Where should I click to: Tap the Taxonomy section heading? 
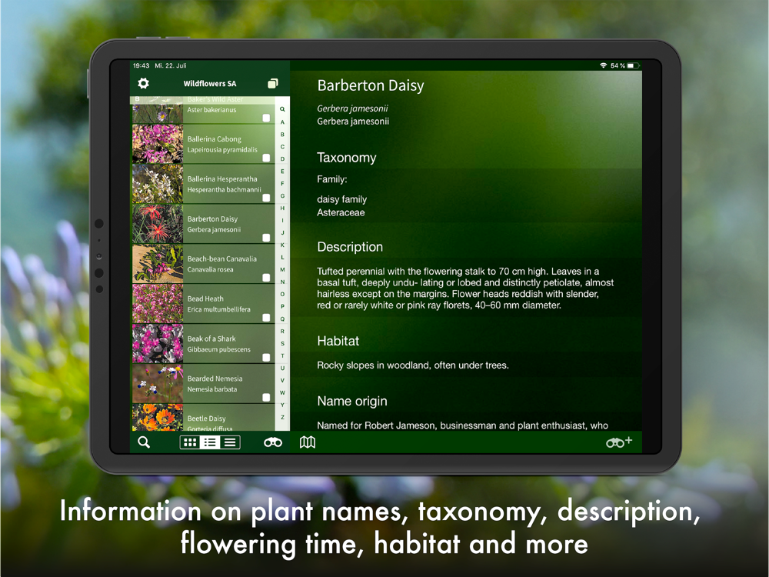tap(347, 158)
